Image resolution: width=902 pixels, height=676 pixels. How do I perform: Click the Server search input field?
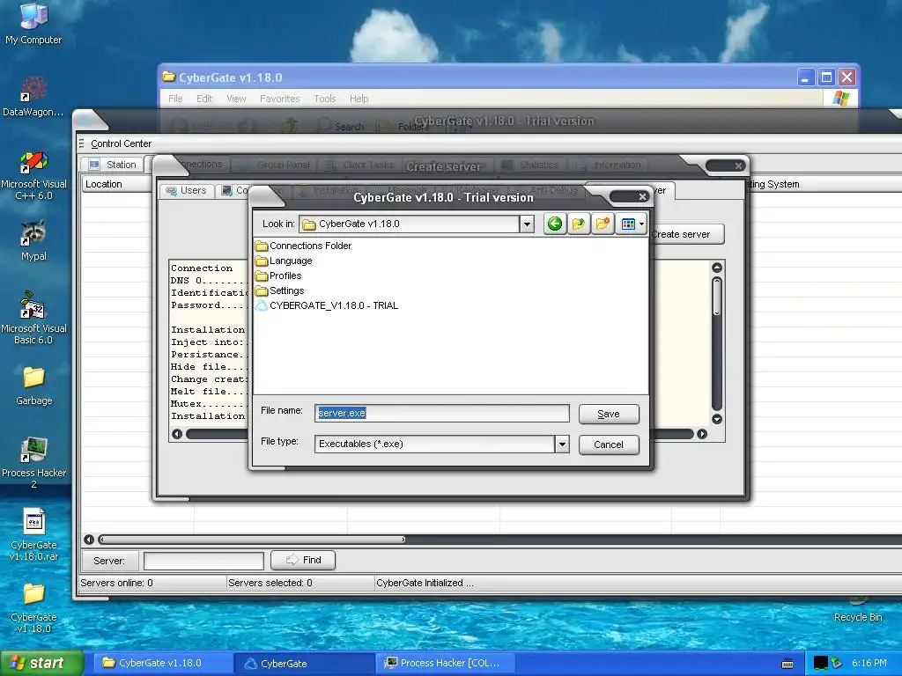pos(203,561)
